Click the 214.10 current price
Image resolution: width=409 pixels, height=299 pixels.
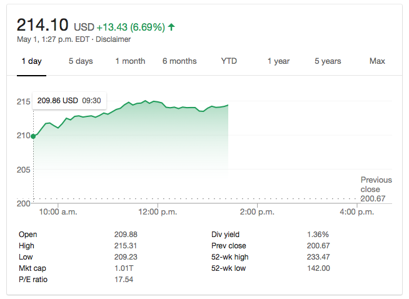[43, 26]
